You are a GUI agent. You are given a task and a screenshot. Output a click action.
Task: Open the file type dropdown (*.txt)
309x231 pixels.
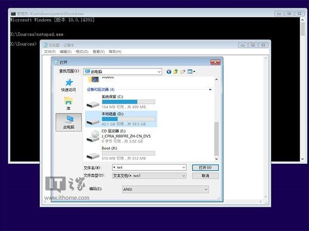(x=183, y=176)
